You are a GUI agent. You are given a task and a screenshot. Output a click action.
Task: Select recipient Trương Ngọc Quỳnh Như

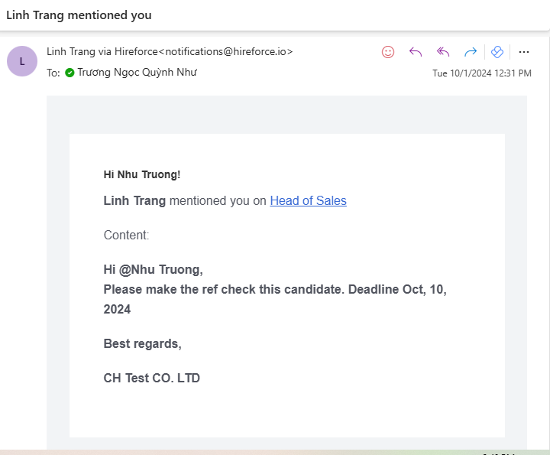(x=137, y=73)
